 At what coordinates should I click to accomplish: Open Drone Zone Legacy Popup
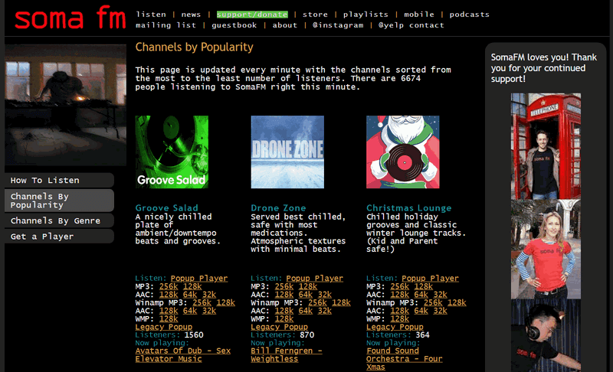point(280,327)
